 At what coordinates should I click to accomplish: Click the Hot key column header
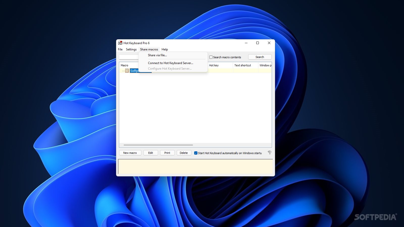[220, 65]
